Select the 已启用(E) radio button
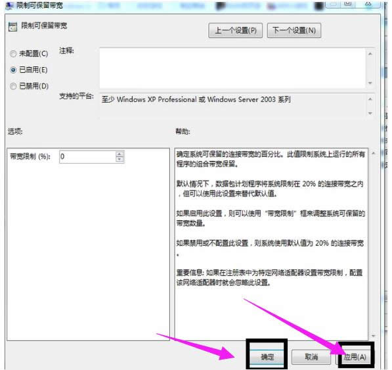This screenshot has height=370, width=392. click(13, 70)
